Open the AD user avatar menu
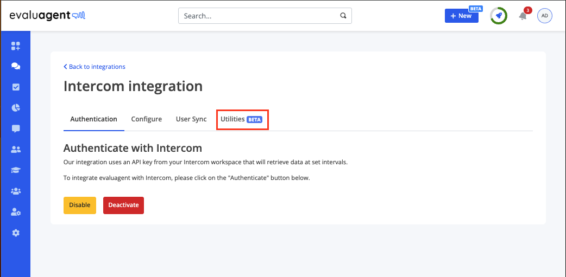566x277 pixels. 545,16
